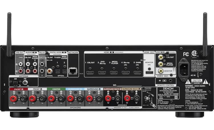This screenshot has height=130, width=214.
Task: Click the 'DENON' brand name
Action: [168, 89]
